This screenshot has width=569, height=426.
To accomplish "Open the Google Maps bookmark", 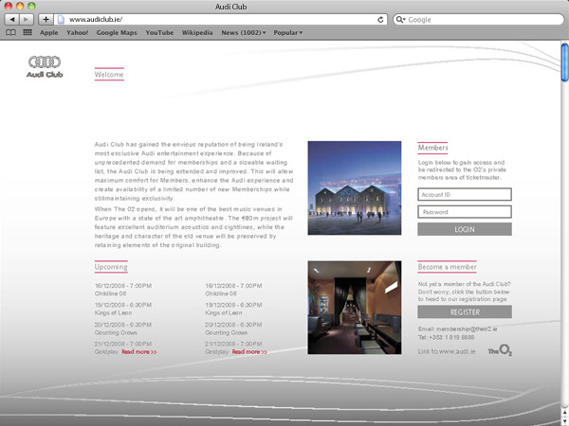I will coord(117,32).
